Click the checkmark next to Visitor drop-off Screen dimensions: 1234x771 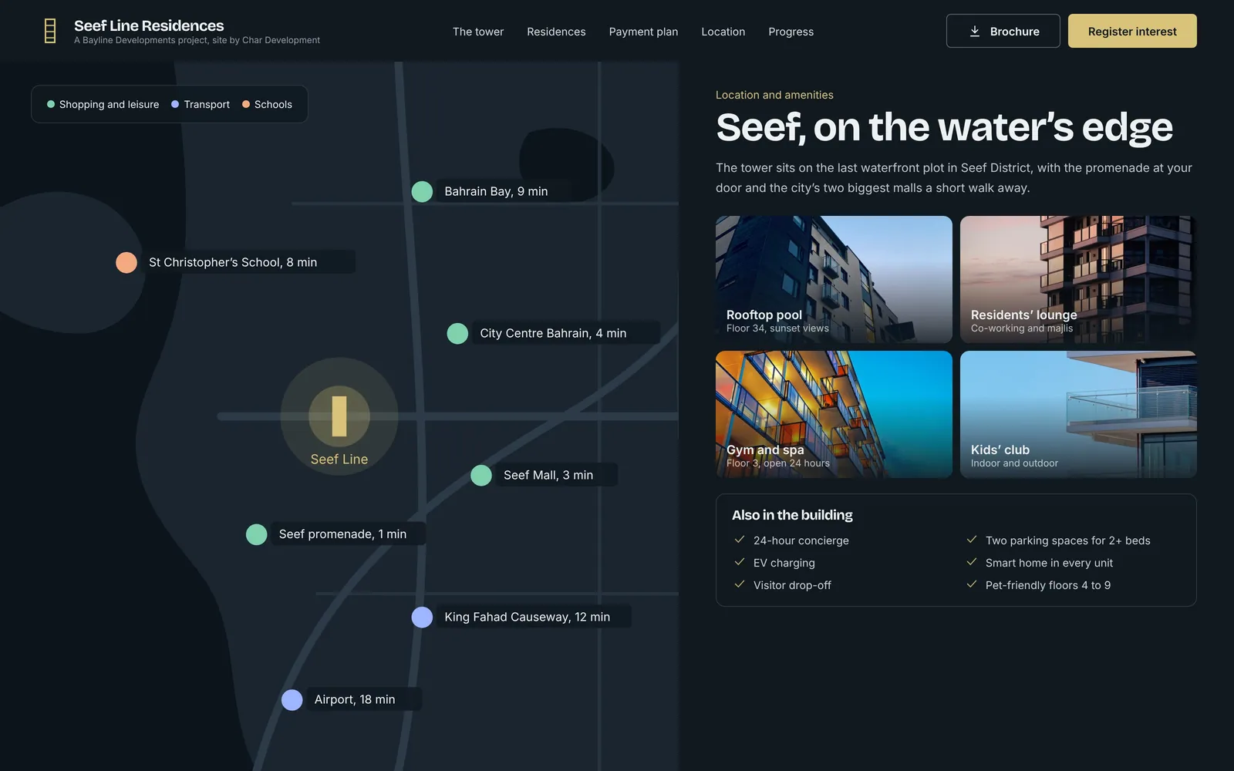click(740, 584)
